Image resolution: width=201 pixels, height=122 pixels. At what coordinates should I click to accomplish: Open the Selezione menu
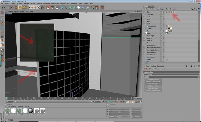pyautogui.click(x=26, y=3)
